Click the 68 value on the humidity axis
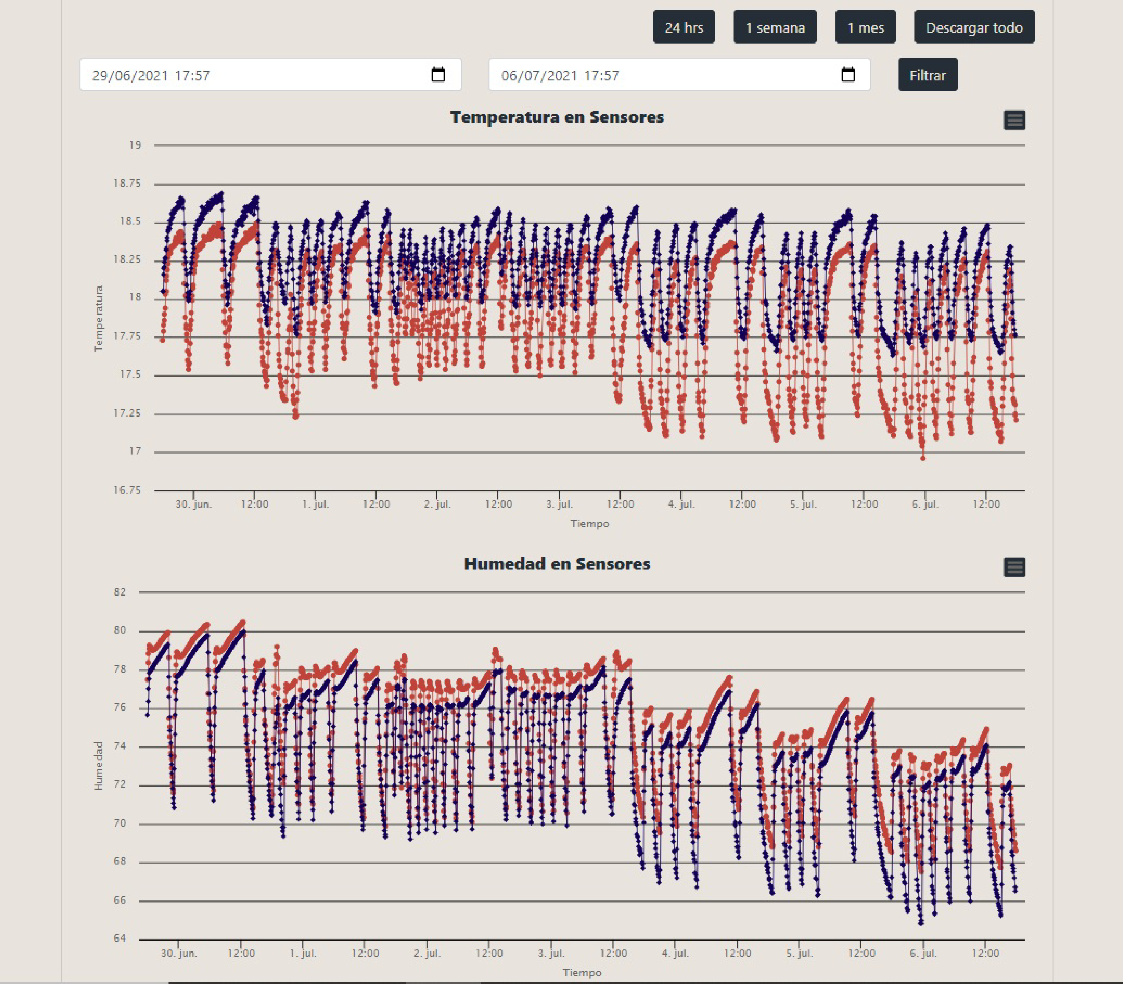The height and width of the screenshot is (984, 1123). click(120, 862)
